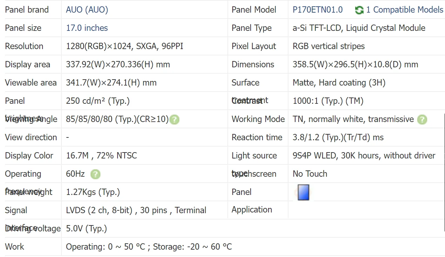Click the RGB vertical stripes value
Viewport: 445px width, 257px height.
328,46
